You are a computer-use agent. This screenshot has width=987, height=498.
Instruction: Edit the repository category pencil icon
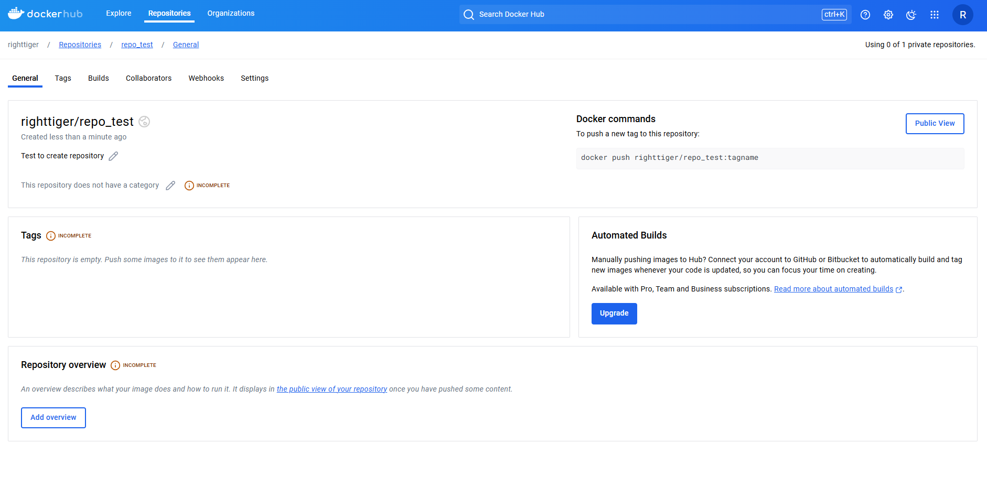pyautogui.click(x=170, y=186)
